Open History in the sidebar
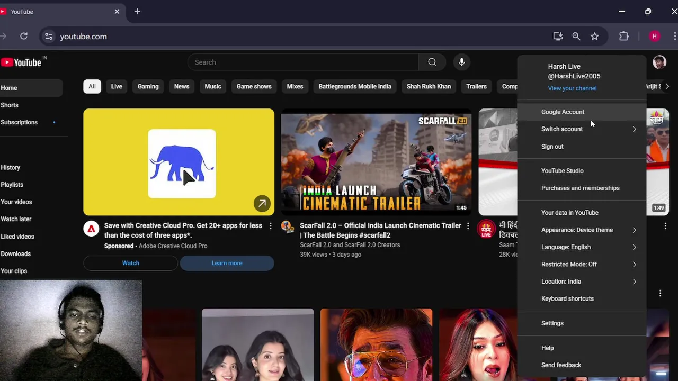Viewport: 678px width, 381px height. tap(31, 168)
